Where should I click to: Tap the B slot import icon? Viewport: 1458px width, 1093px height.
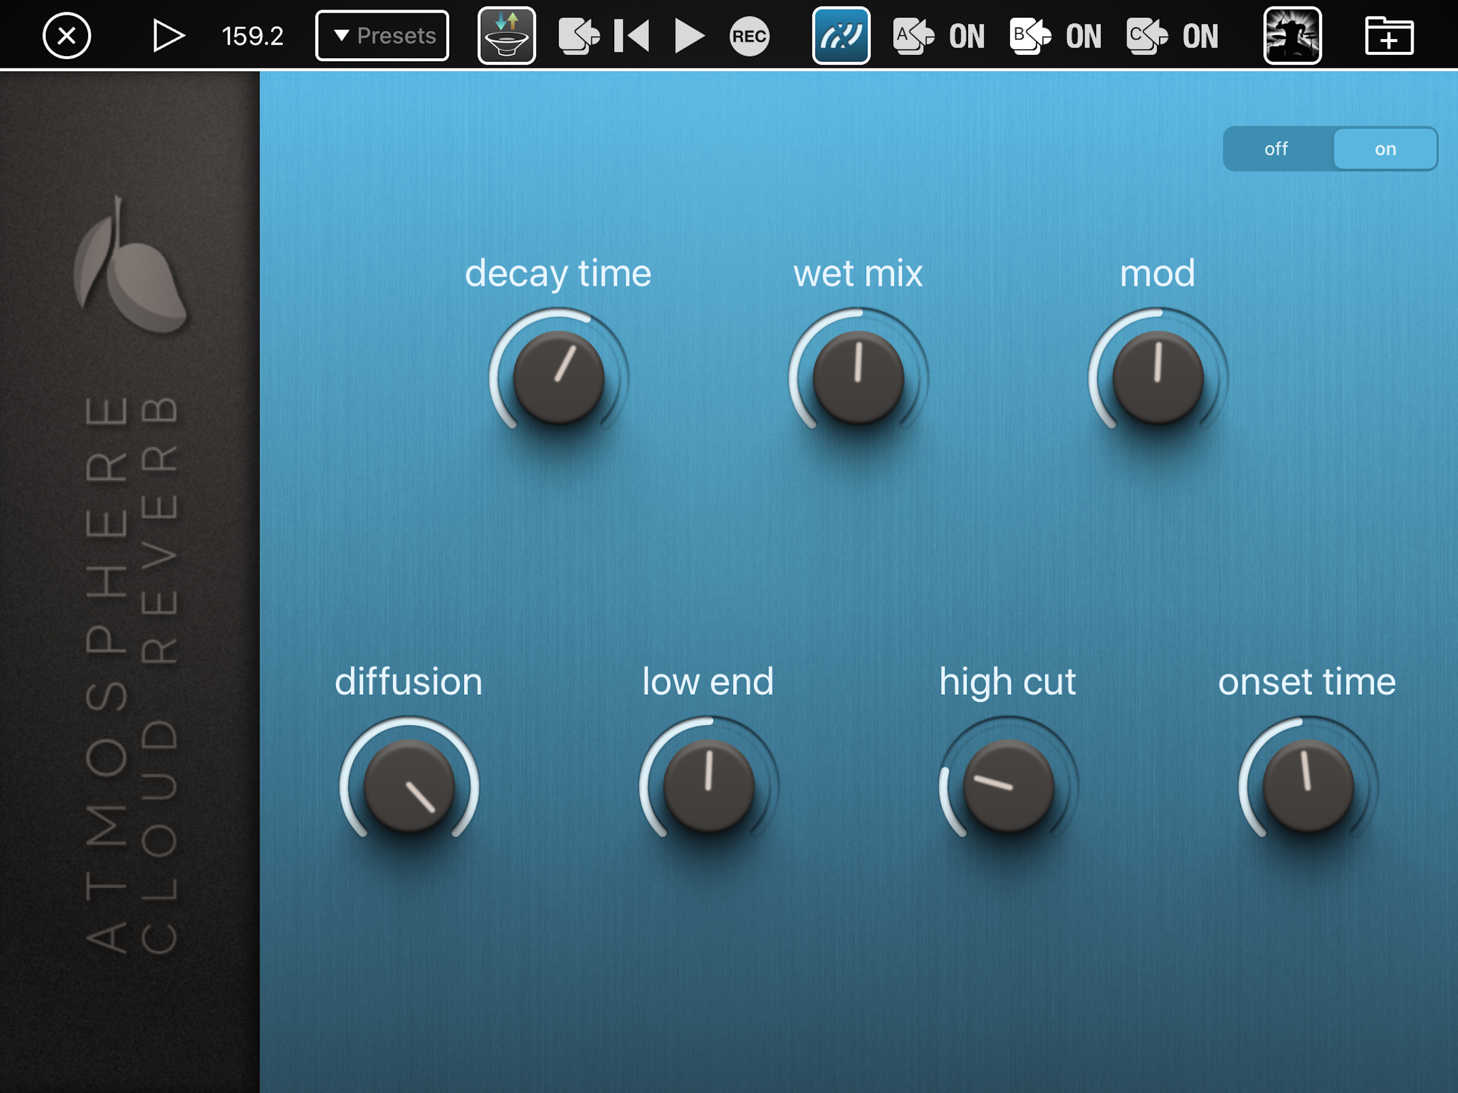click(x=1030, y=36)
